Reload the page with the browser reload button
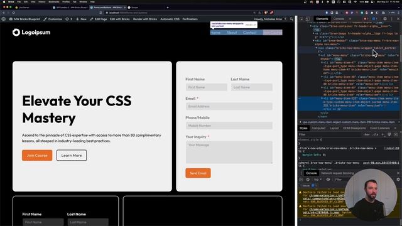Screen dimensions: 402x226 (13, 13)
